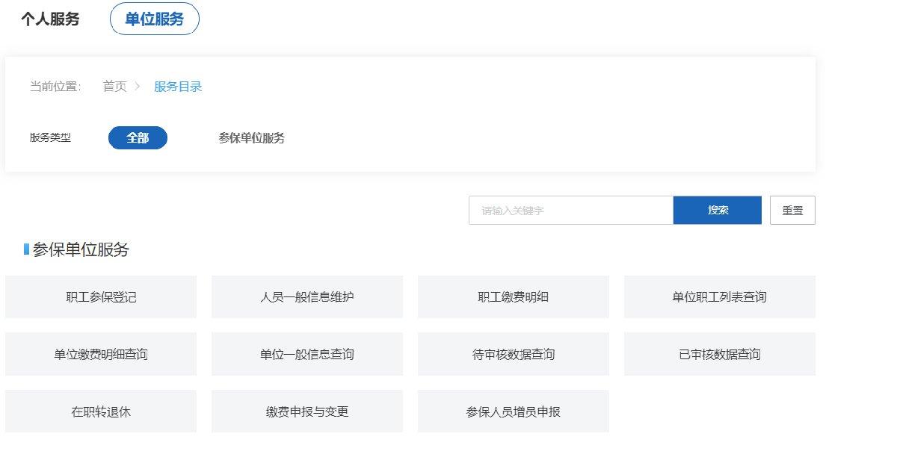Open 单位职工列表查询 service
This screenshot has width=897, height=466.
click(x=719, y=297)
